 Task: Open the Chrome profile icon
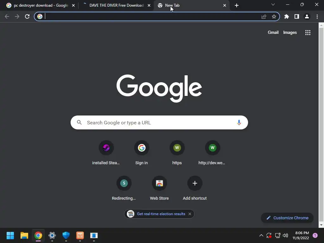point(307,16)
